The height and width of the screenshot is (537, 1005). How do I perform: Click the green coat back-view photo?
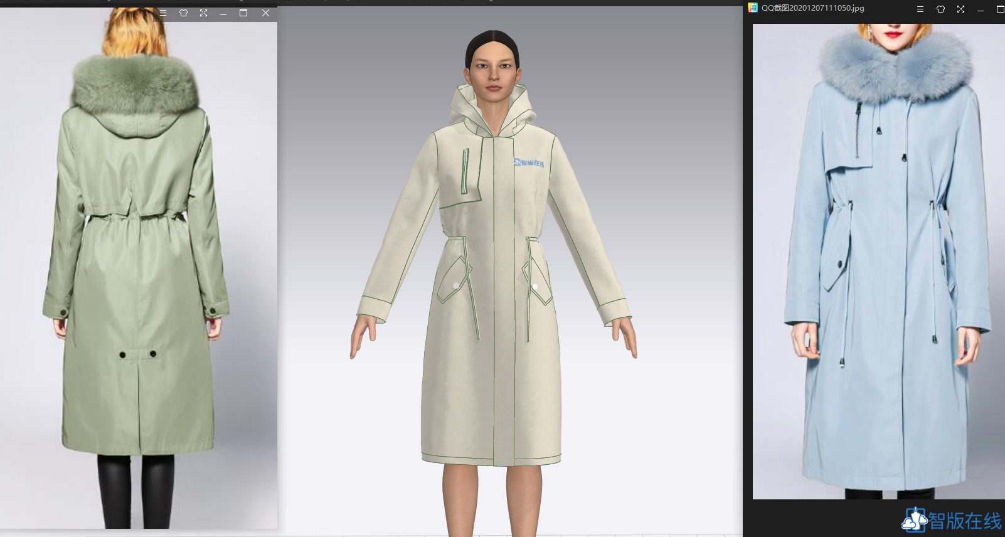[139, 268]
